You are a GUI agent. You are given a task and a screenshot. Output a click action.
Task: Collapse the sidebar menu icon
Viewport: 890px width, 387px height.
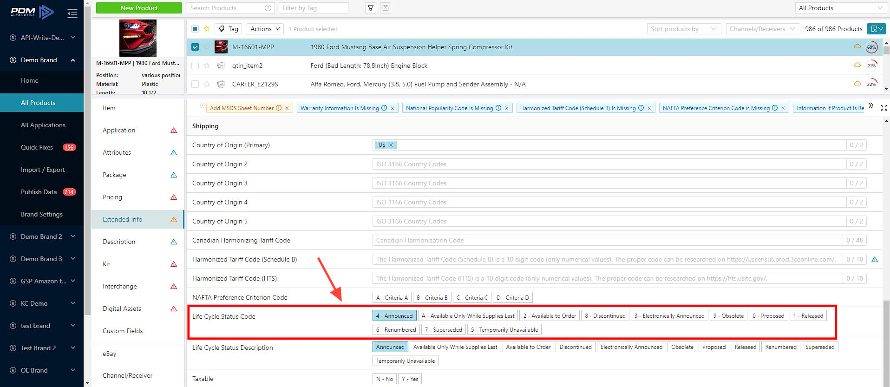[x=72, y=13]
